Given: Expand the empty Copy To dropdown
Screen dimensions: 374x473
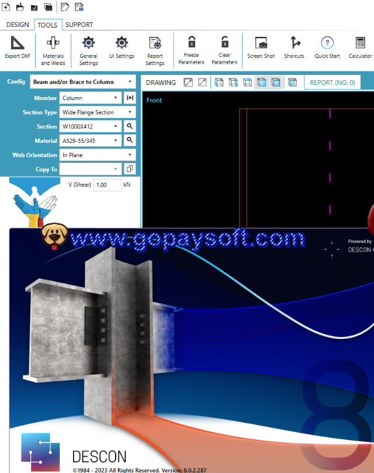Looking at the screenshot, I should (91, 169).
